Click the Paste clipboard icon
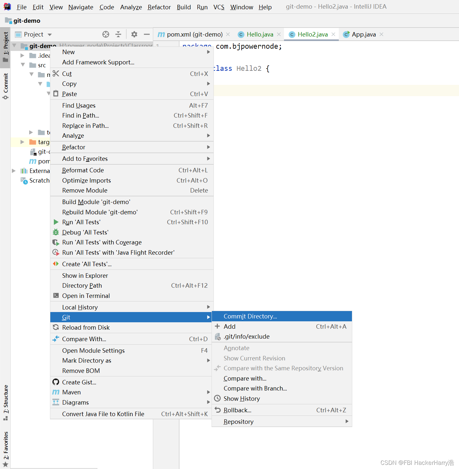 click(56, 94)
